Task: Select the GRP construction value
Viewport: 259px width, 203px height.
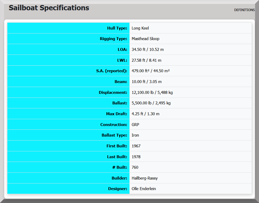Action: [136, 125]
